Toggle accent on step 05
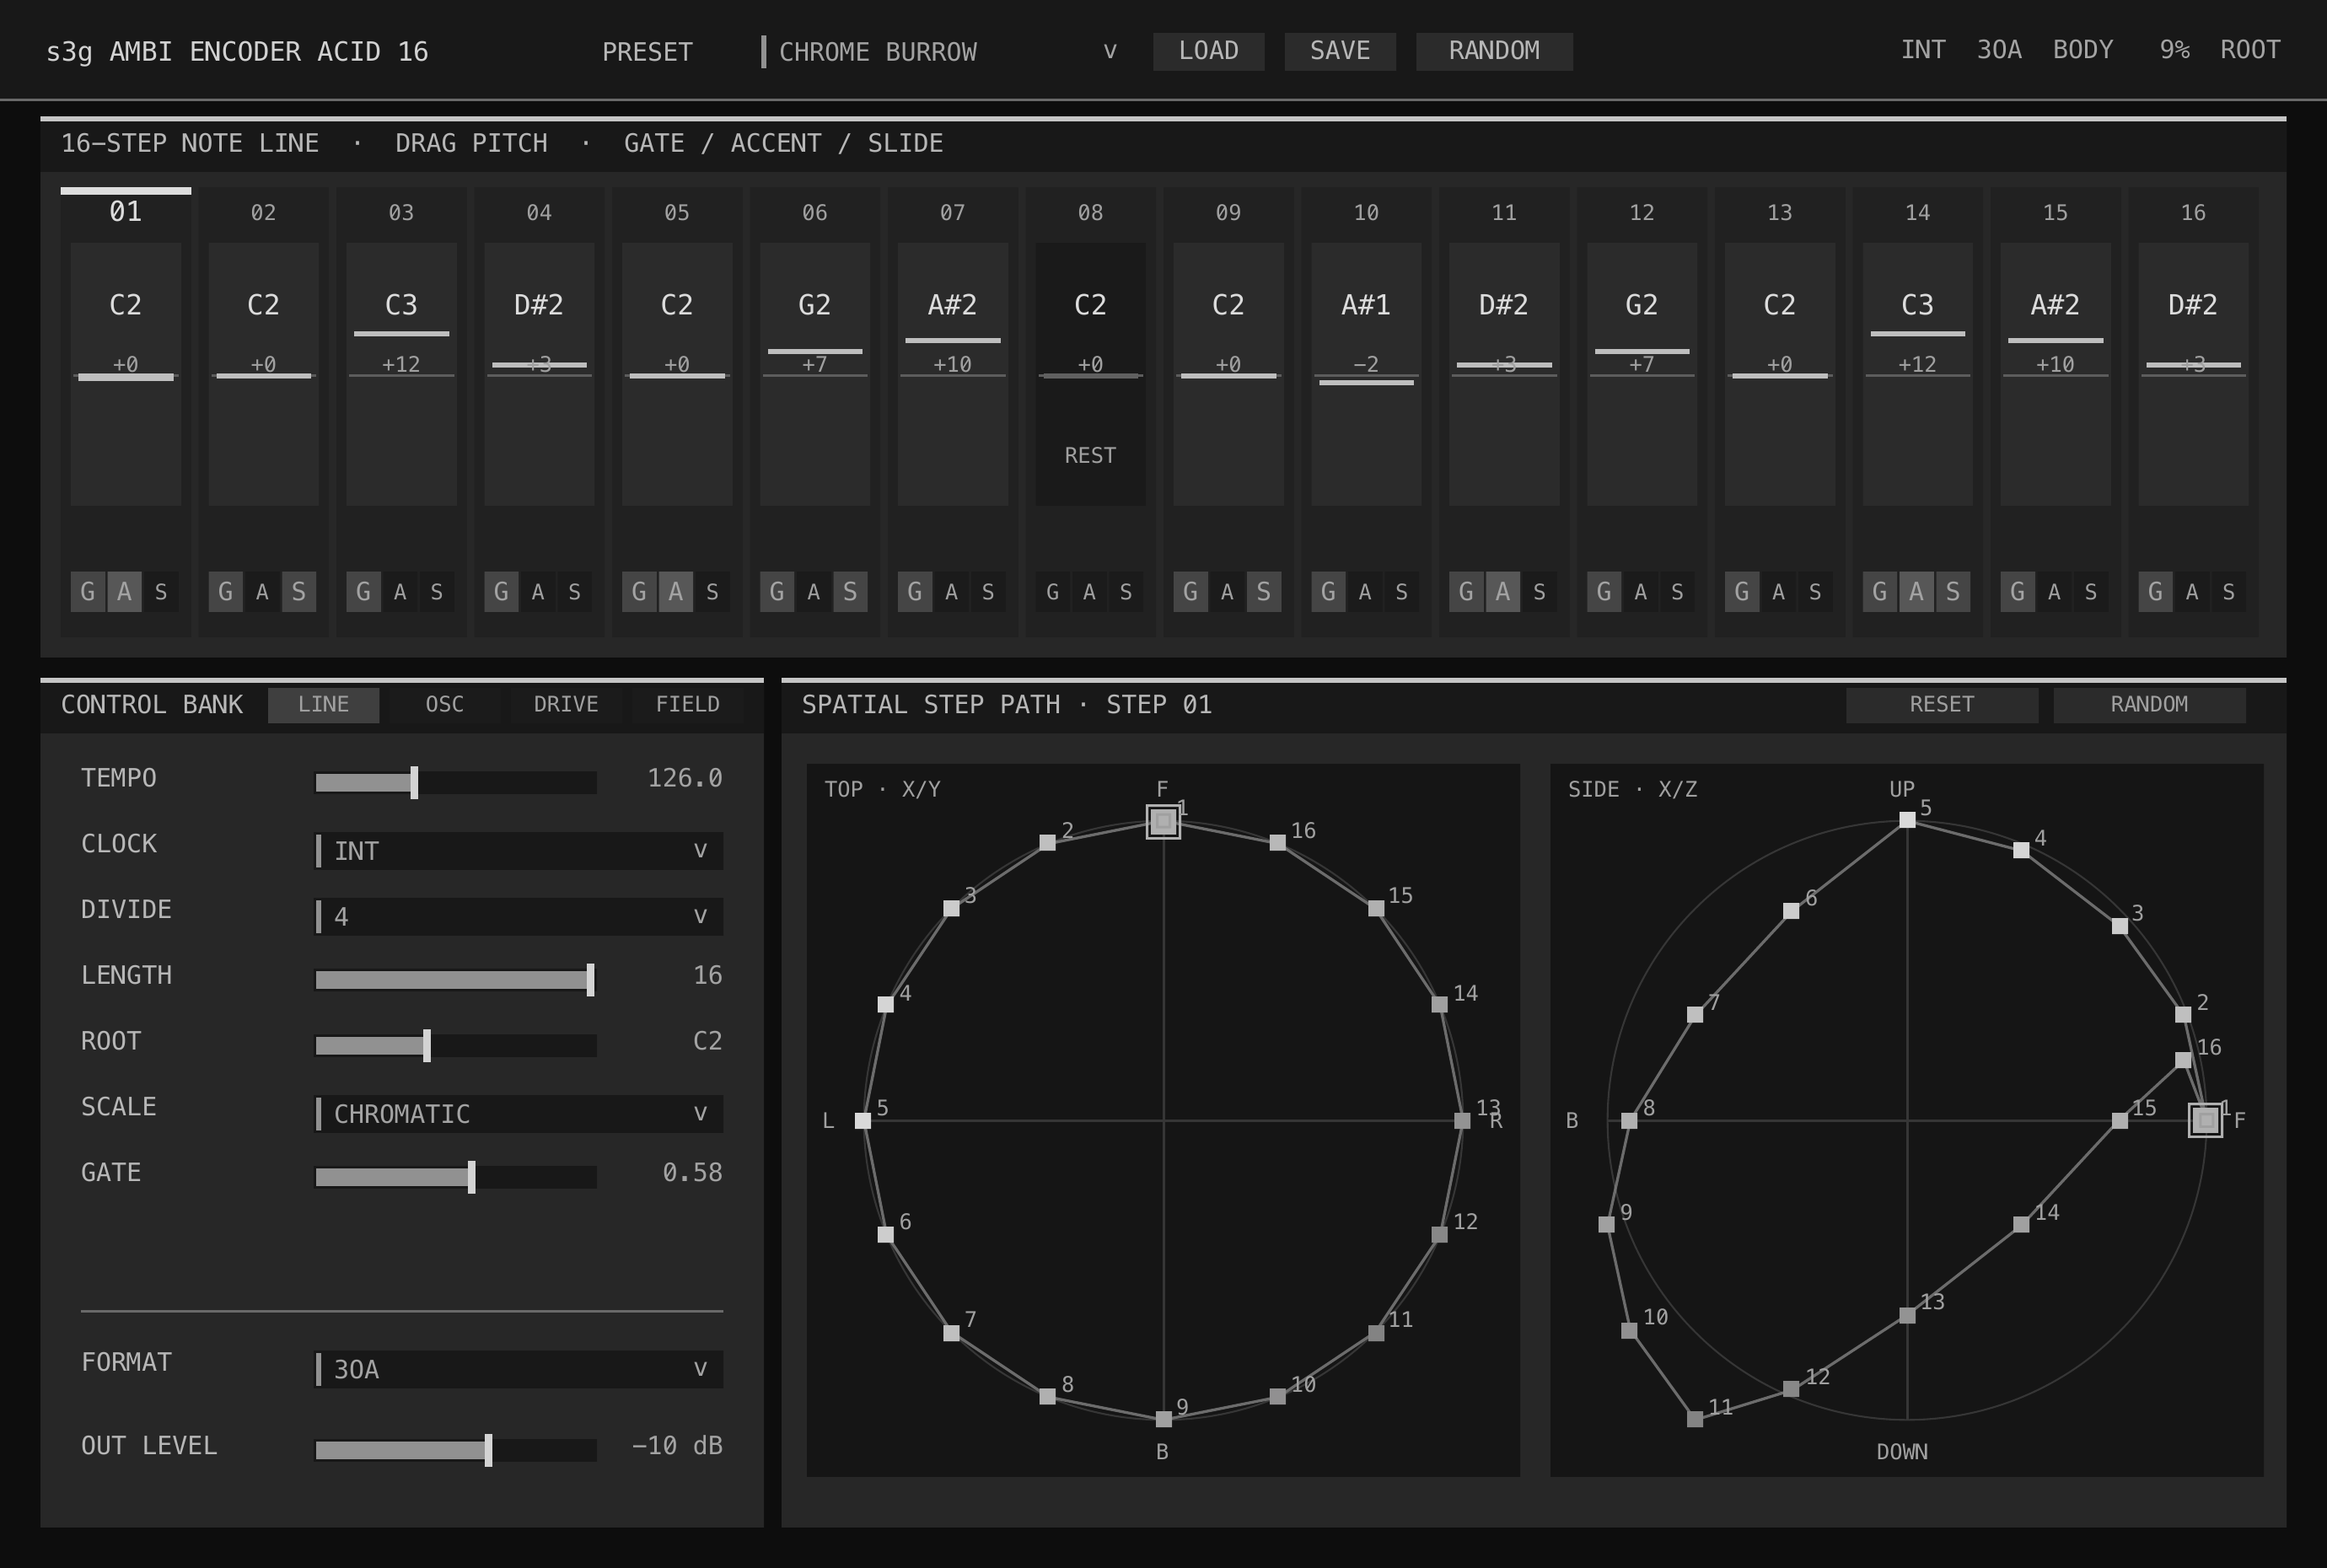 pos(676,592)
